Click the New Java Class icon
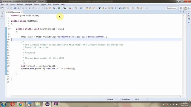 [81, 8]
